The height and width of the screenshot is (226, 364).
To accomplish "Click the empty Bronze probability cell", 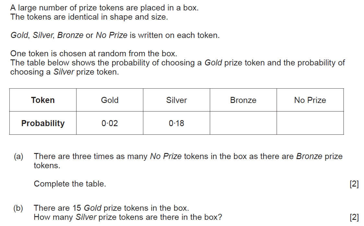I will pos(243,123).
